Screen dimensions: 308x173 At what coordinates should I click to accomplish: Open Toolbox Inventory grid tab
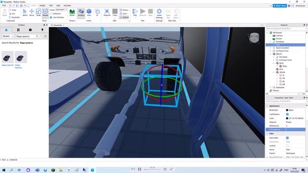18,30
